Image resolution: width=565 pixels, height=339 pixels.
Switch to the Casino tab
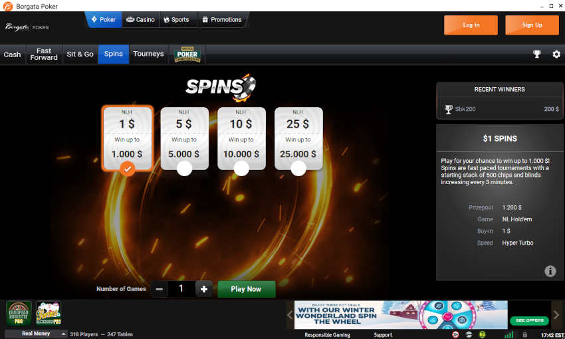click(x=140, y=19)
